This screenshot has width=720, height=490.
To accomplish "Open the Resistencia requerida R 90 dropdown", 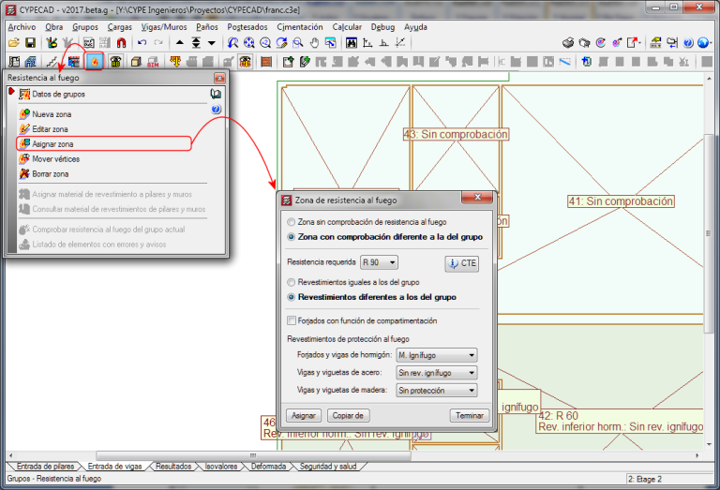I will (380, 263).
